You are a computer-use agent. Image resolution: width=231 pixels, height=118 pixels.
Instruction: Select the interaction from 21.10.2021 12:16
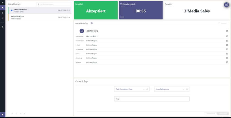tap(40, 18)
